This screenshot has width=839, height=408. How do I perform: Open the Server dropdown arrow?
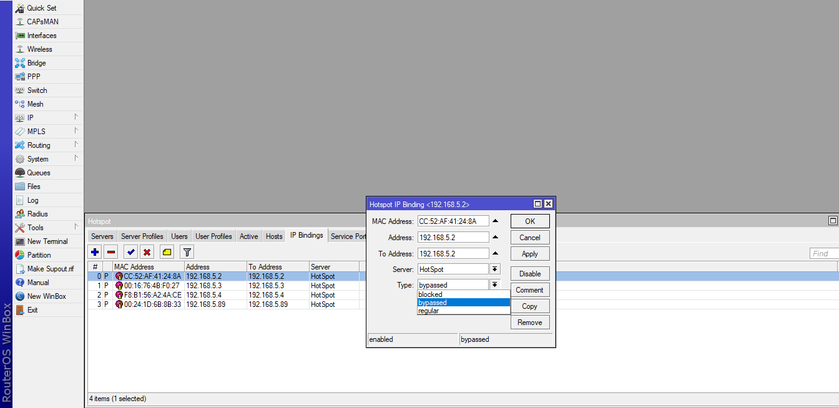pos(495,269)
